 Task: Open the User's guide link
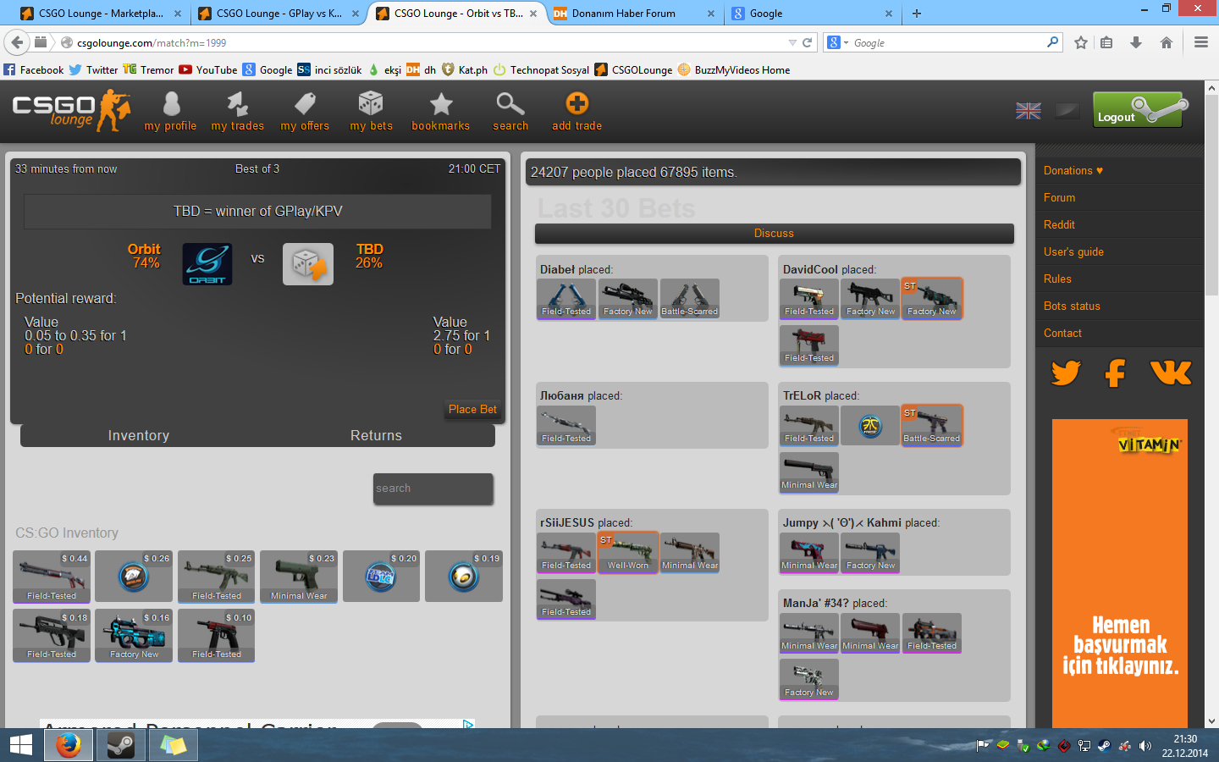click(1073, 251)
